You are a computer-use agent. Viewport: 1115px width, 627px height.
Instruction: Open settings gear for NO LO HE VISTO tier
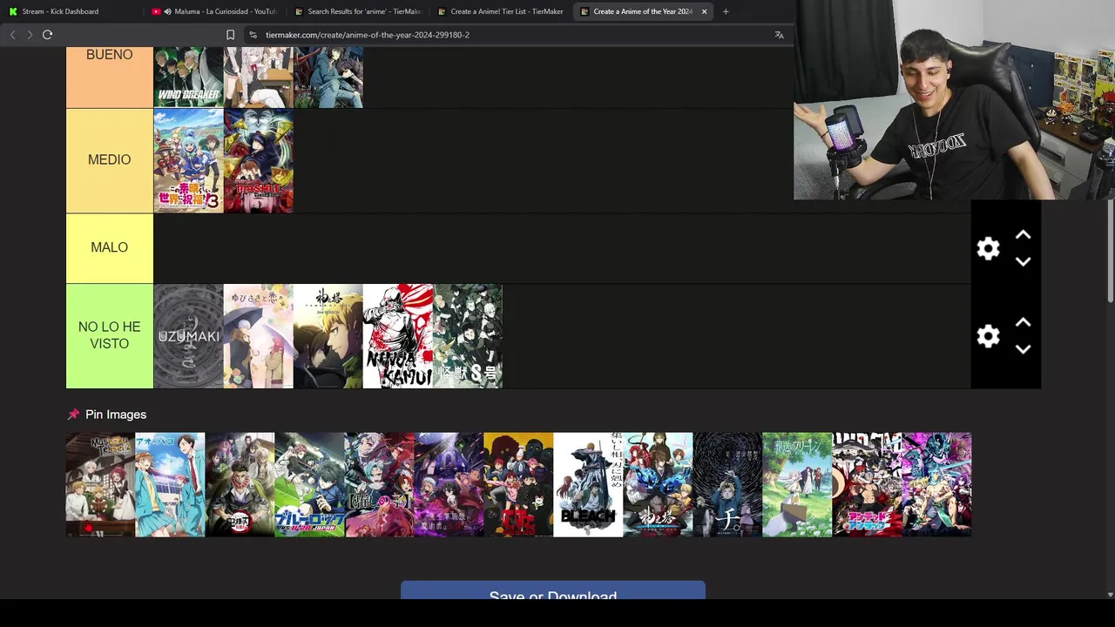tap(988, 336)
